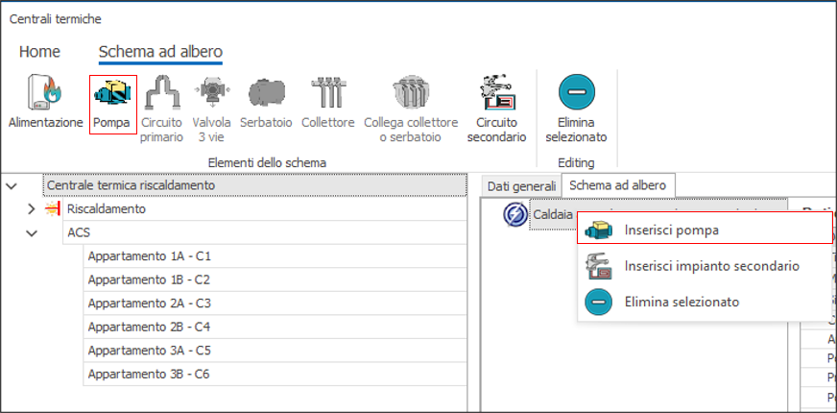Add a Circuito secondario from ribbon
837x413 pixels.
(x=496, y=95)
